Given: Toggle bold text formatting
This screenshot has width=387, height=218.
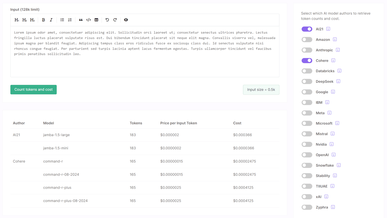Looking at the screenshot, I should tap(44, 20).
